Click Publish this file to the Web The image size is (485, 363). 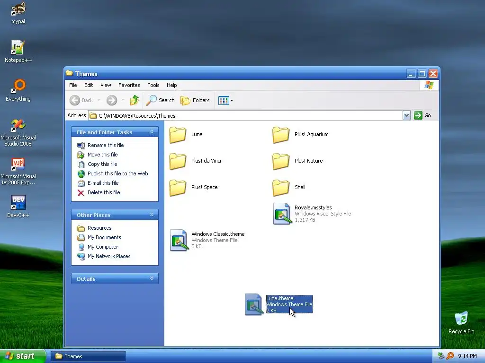point(117,173)
